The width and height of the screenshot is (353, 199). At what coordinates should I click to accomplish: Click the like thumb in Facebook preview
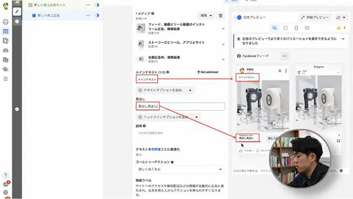240,151
